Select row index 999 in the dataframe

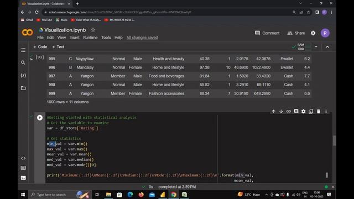coord(51,93)
